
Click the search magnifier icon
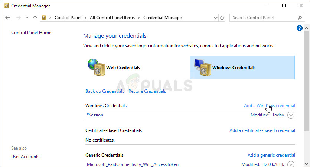pyautogui.click(x=300, y=18)
